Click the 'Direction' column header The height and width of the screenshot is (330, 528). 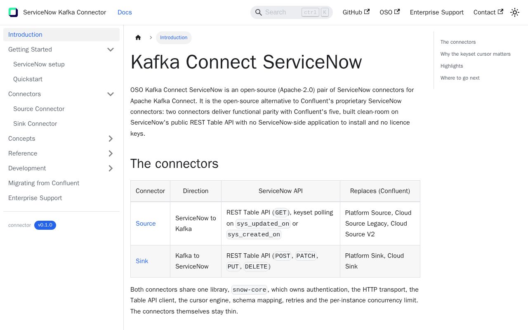coord(196,191)
